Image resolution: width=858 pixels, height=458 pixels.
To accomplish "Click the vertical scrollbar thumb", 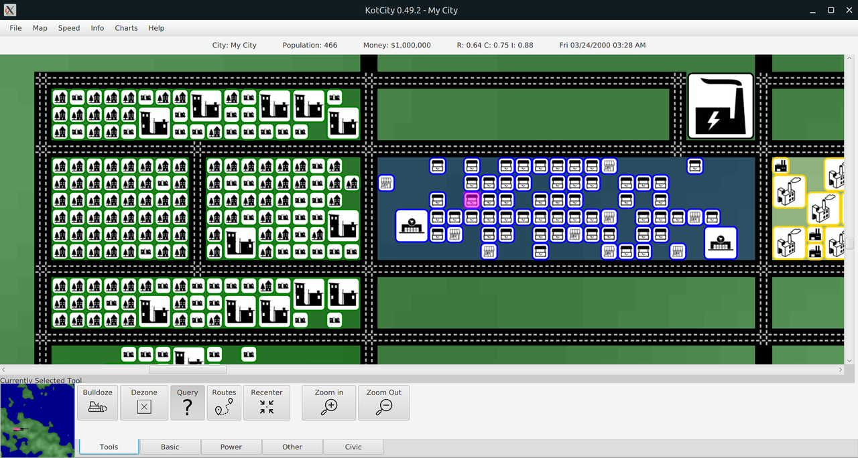I will [849, 243].
